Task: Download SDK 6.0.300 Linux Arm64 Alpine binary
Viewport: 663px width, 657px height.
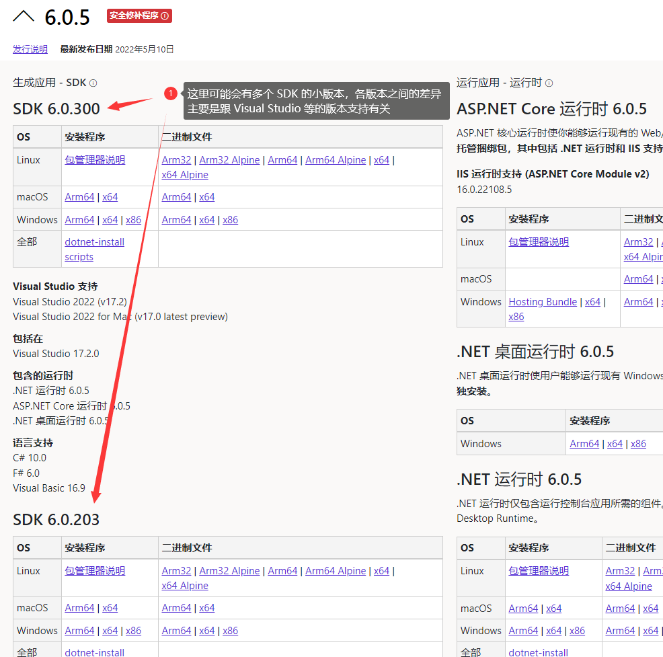Action: click(x=336, y=160)
